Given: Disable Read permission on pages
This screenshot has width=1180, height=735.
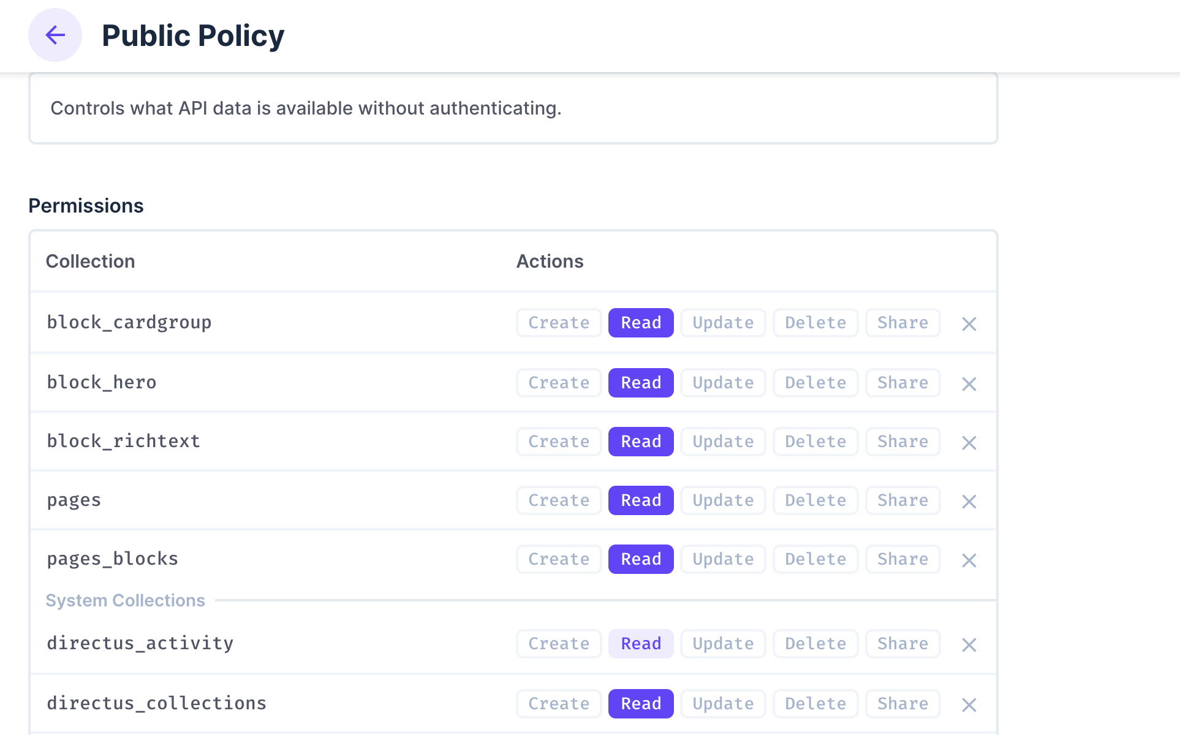Looking at the screenshot, I should pyautogui.click(x=640, y=500).
